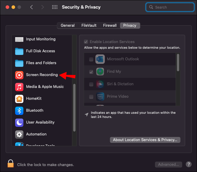Show all preferences grid icon
Viewport: 197px width, 172px height.
point(55,7)
